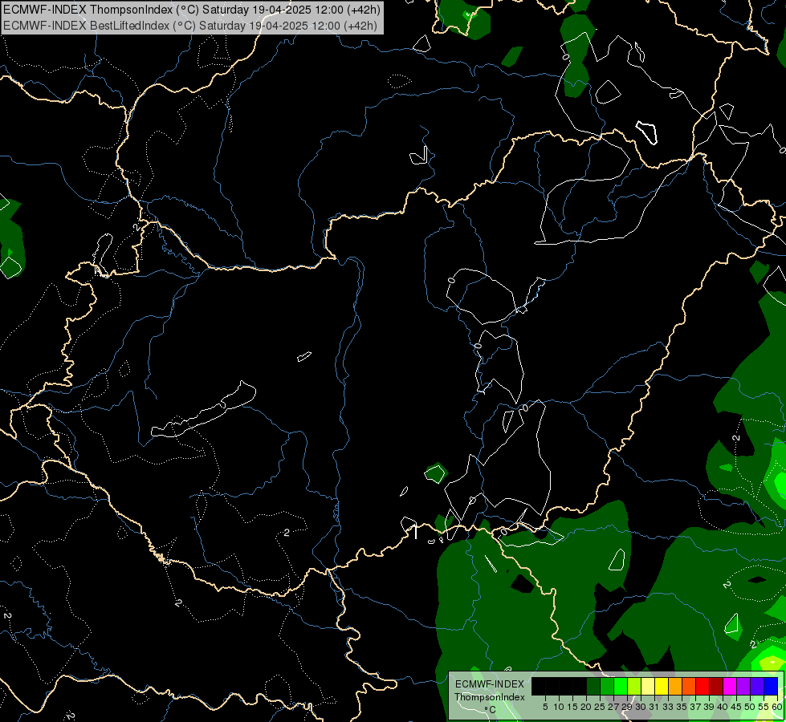
Task: Select the pure yellow 31–33 legend swatch
Action: click(662, 686)
